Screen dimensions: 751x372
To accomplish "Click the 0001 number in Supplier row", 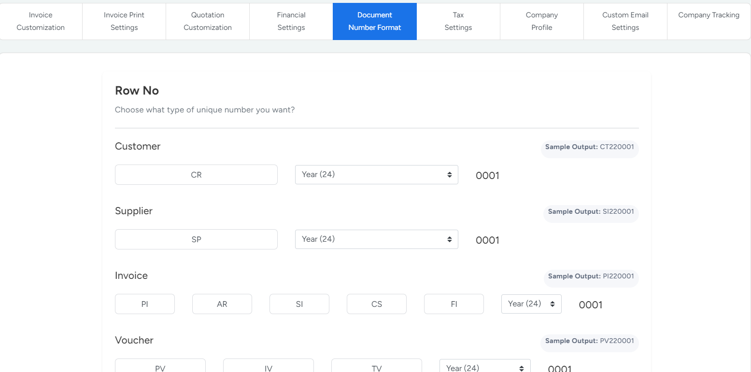I will pyautogui.click(x=487, y=240).
